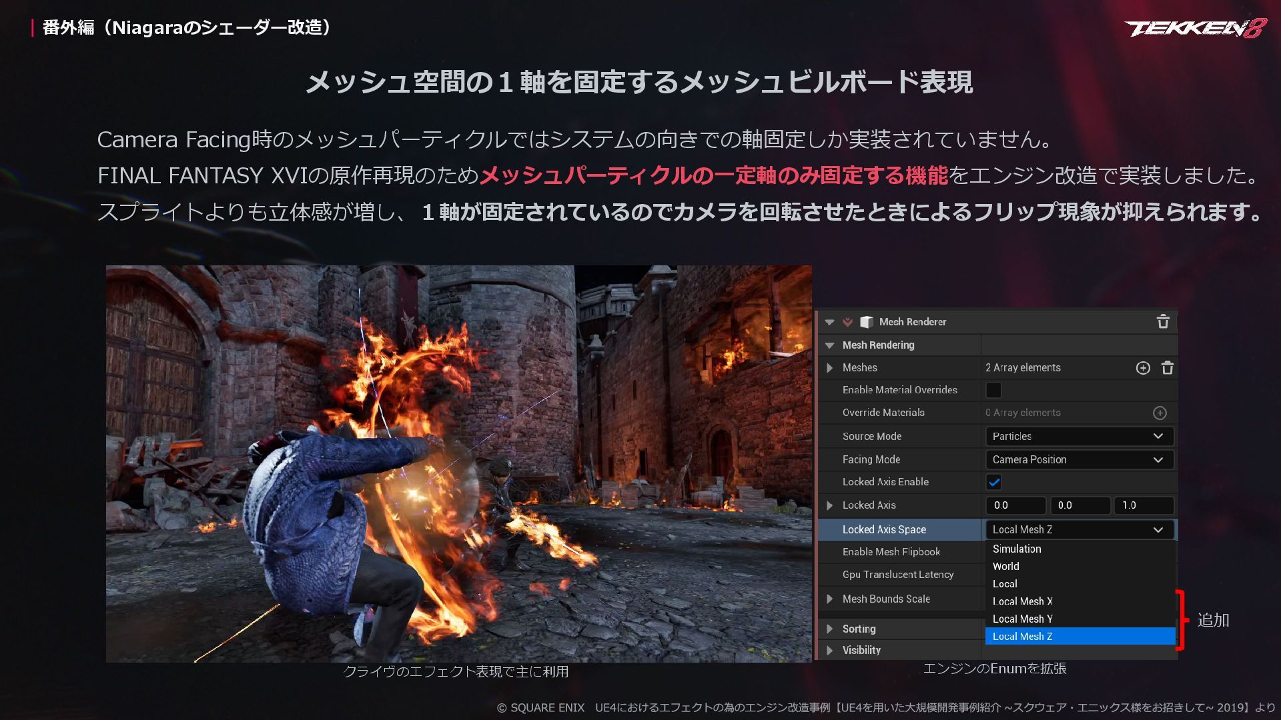This screenshot has height=720, width=1281.
Task: Uncheck Locked Axis Enable
Action: click(993, 482)
